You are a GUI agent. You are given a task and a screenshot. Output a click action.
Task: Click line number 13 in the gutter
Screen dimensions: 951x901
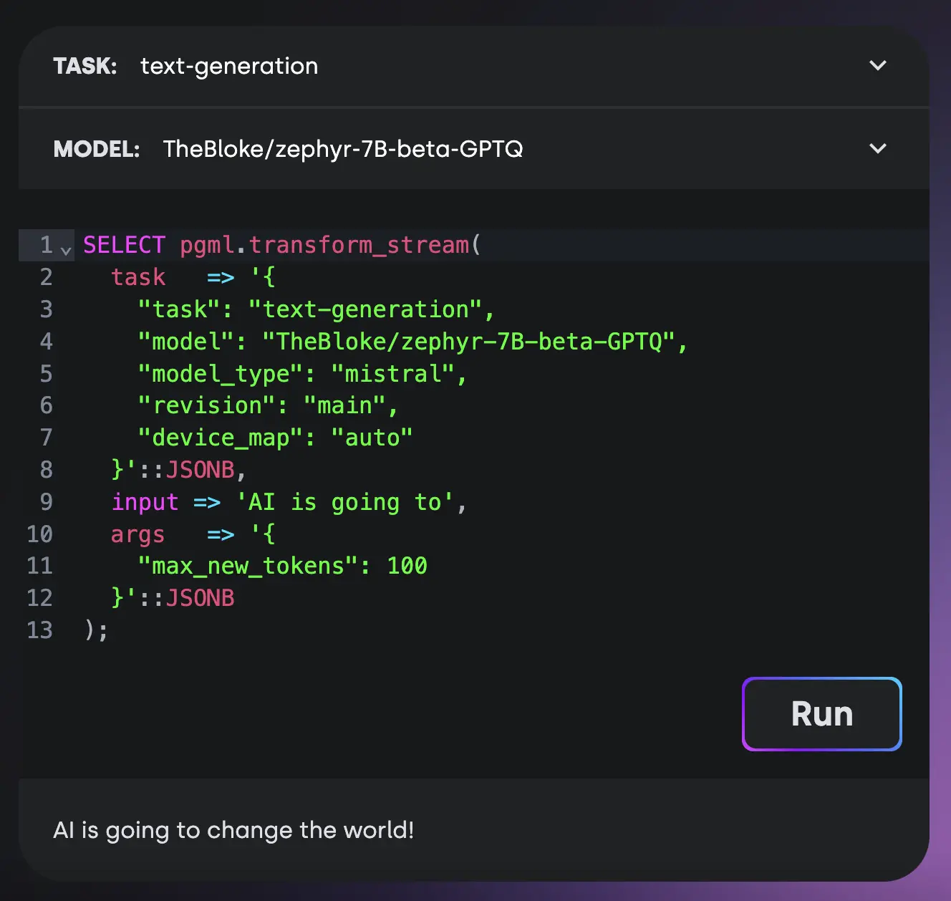[40, 630]
